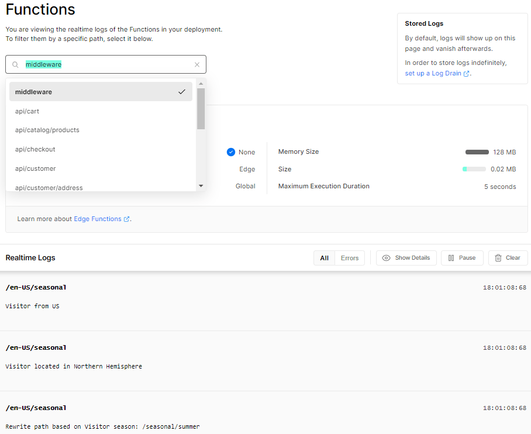Toggle the blue None checkmark option
Viewport: 531px width, 434px height.
(231, 152)
